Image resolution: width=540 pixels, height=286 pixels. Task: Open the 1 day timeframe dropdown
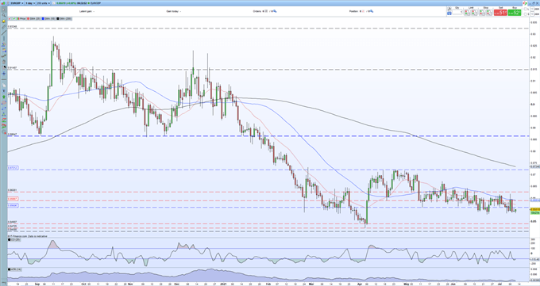tap(30, 3)
